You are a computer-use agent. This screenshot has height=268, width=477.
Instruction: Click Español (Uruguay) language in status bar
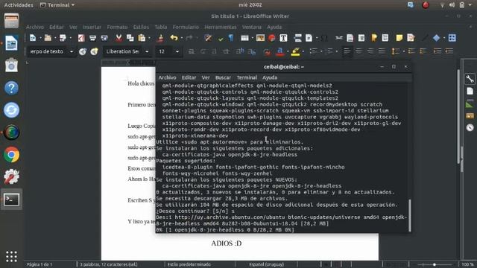[x=267, y=264]
